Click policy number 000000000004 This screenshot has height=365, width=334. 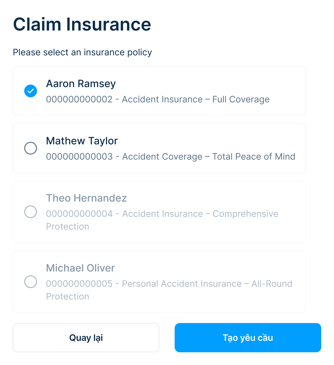click(79, 214)
